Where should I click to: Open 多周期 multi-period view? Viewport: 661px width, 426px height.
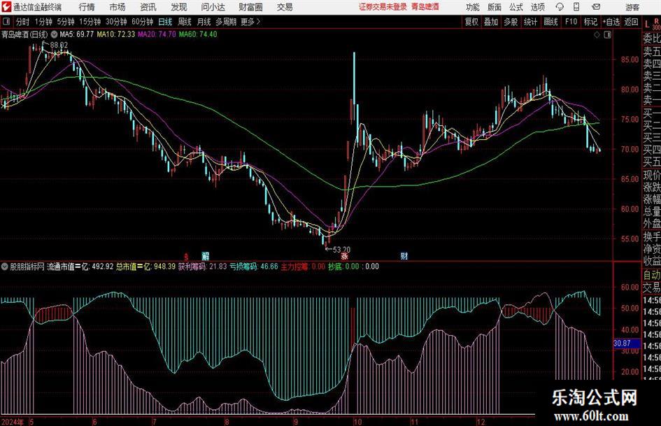pyautogui.click(x=226, y=22)
